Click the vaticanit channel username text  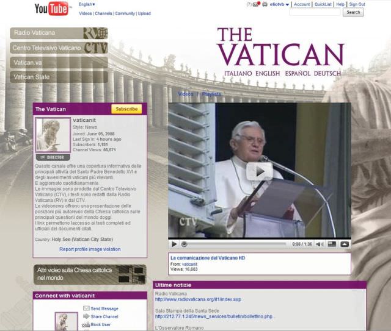(84, 120)
